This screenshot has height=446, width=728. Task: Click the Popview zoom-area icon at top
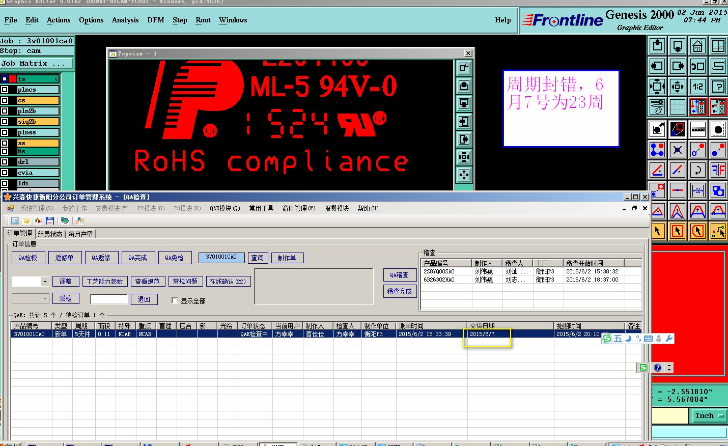click(464, 68)
